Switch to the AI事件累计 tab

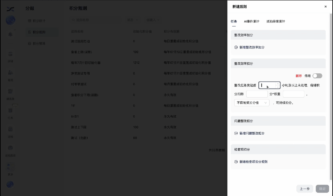tap(252, 21)
